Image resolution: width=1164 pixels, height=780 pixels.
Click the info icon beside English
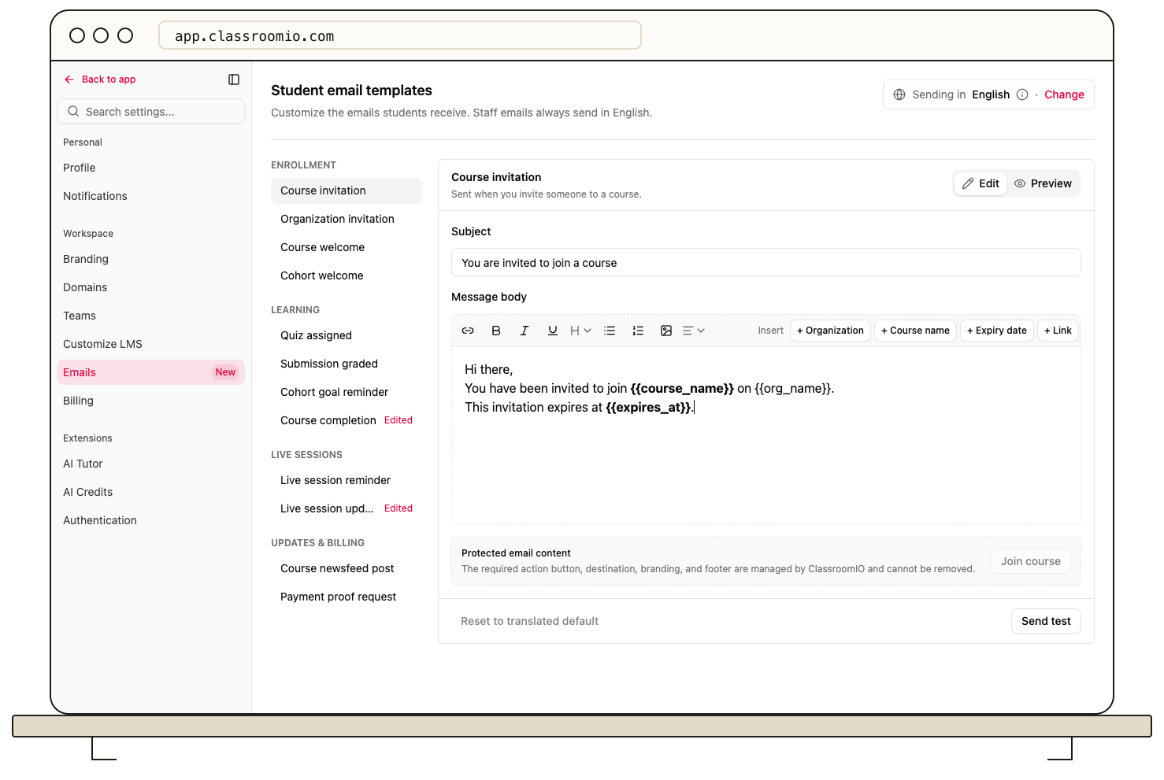coord(1022,94)
